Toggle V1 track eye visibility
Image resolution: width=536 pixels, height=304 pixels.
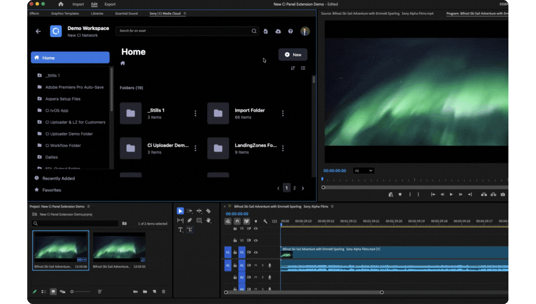click(x=256, y=252)
